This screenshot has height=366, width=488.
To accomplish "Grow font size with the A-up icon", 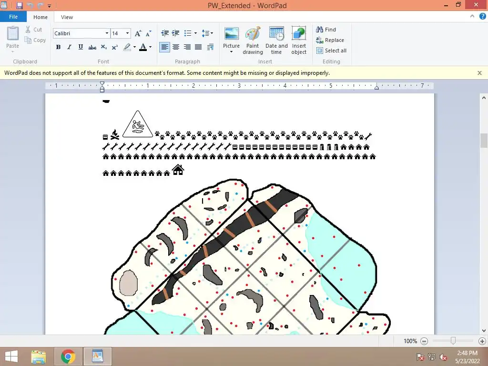I will click(x=138, y=33).
